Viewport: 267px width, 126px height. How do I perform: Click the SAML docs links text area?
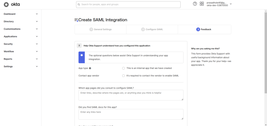click(131, 114)
